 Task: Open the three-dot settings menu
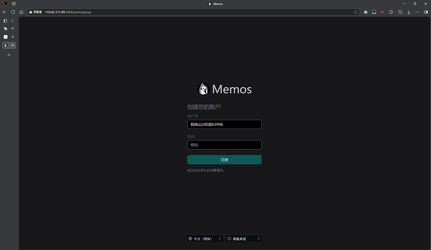click(417, 12)
